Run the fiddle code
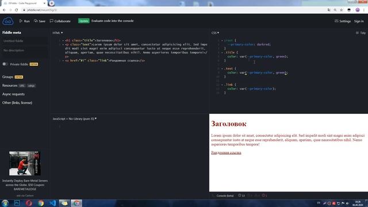The image size is (368, 207). pyautogui.click(x=24, y=21)
